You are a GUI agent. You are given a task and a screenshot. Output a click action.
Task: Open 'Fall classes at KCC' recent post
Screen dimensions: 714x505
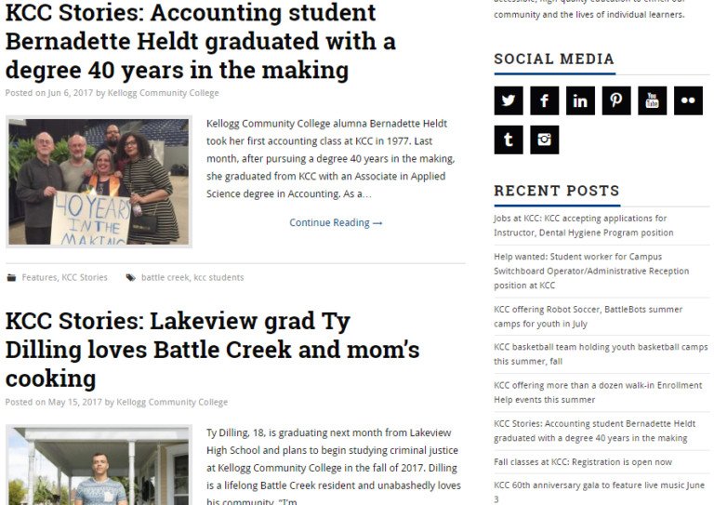[583, 461]
